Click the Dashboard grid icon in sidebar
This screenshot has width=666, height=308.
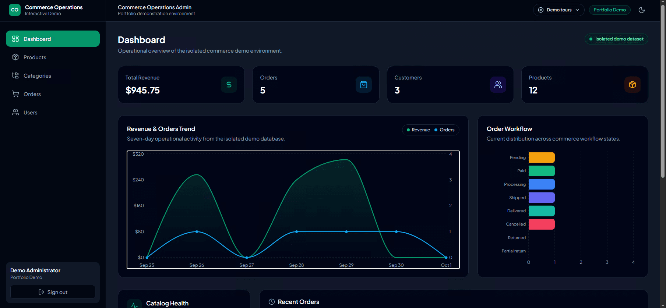click(15, 39)
